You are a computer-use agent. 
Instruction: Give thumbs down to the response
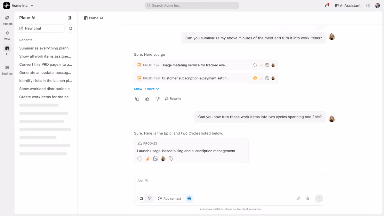click(157, 99)
